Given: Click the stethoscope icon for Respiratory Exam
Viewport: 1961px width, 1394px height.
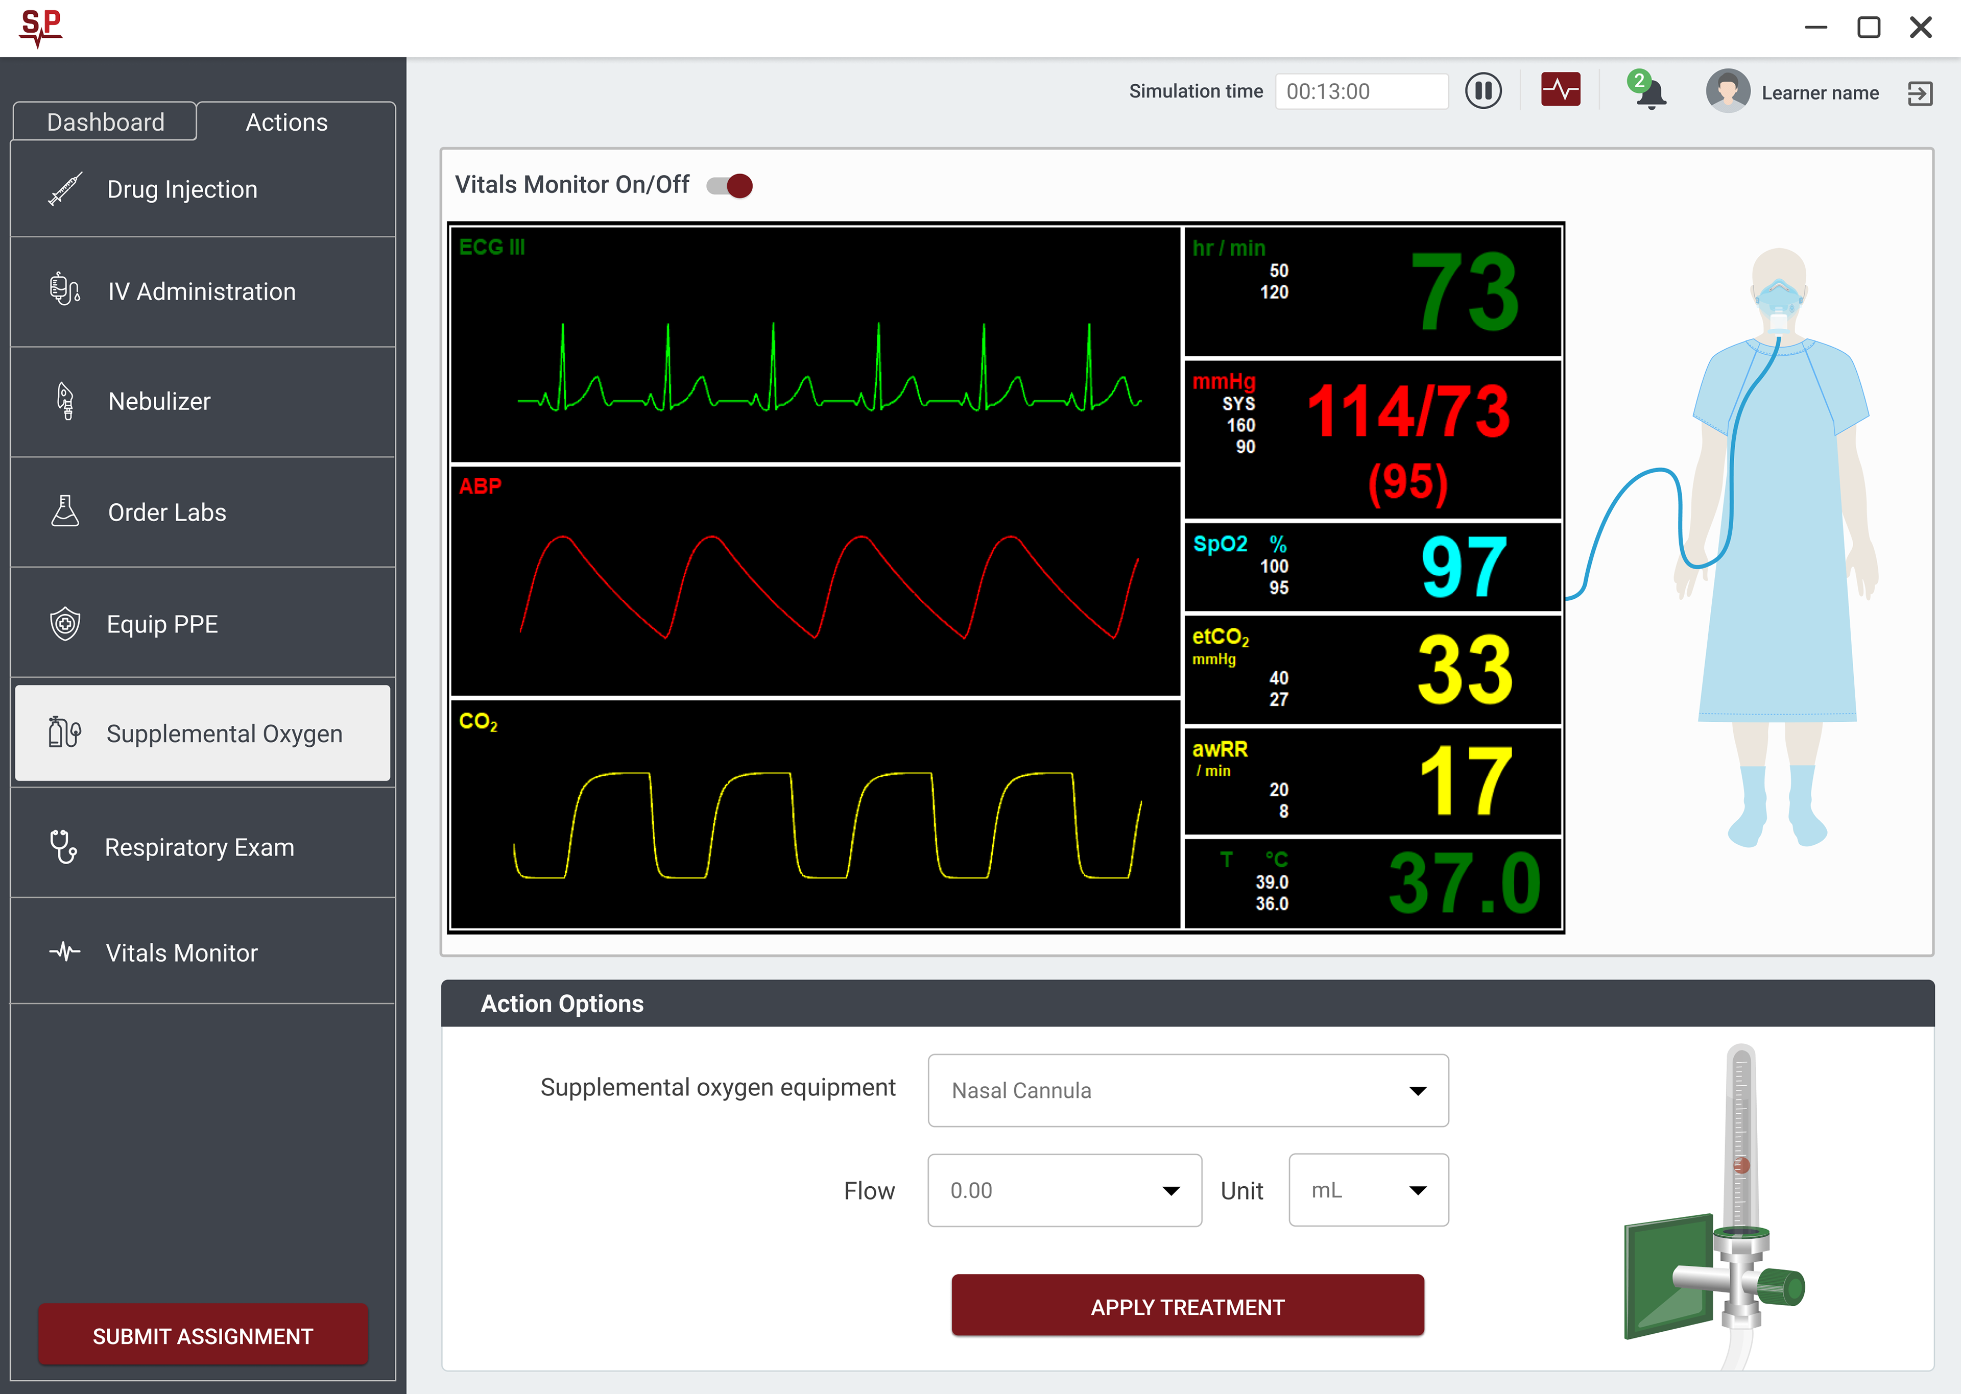Looking at the screenshot, I should coord(63,846).
